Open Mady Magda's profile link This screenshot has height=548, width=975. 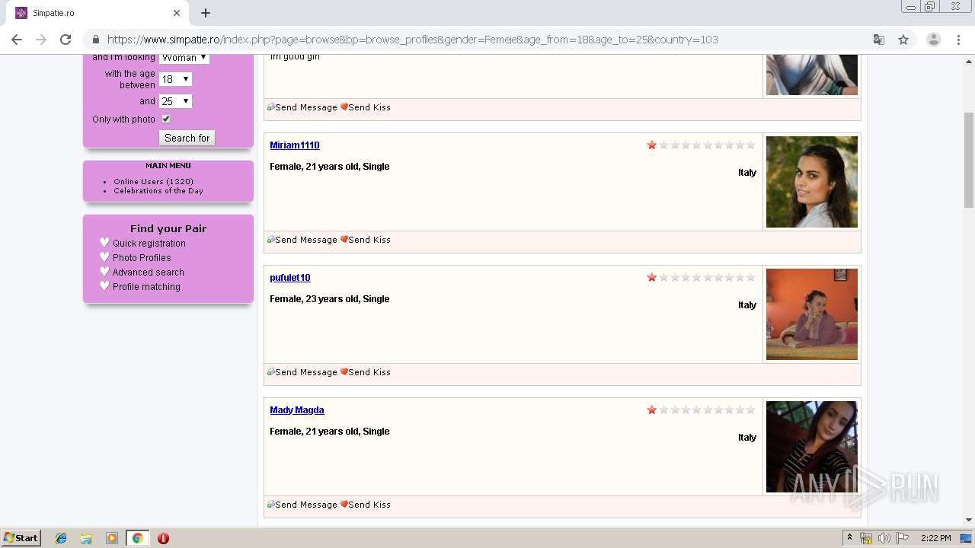[297, 410]
